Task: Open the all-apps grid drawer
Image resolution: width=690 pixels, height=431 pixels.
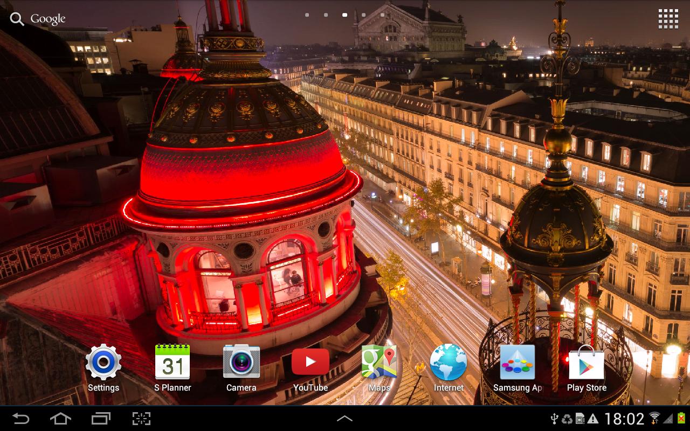Action: (668, 19)
